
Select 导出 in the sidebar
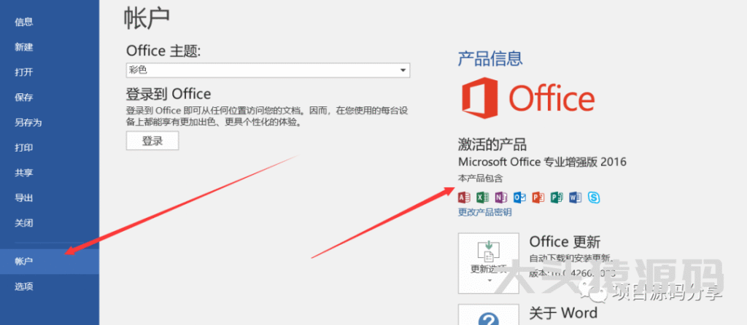click(x=24, y=198)
